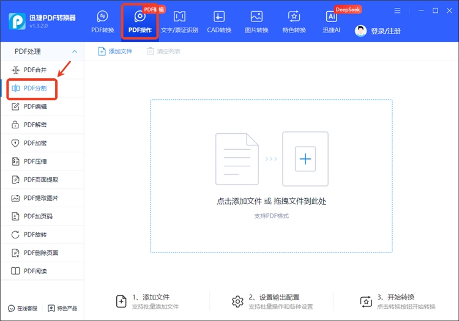Select the 特色转换 icon
Image resolution: width=459 pixels, height=321 pixels.
pos(294,21)
